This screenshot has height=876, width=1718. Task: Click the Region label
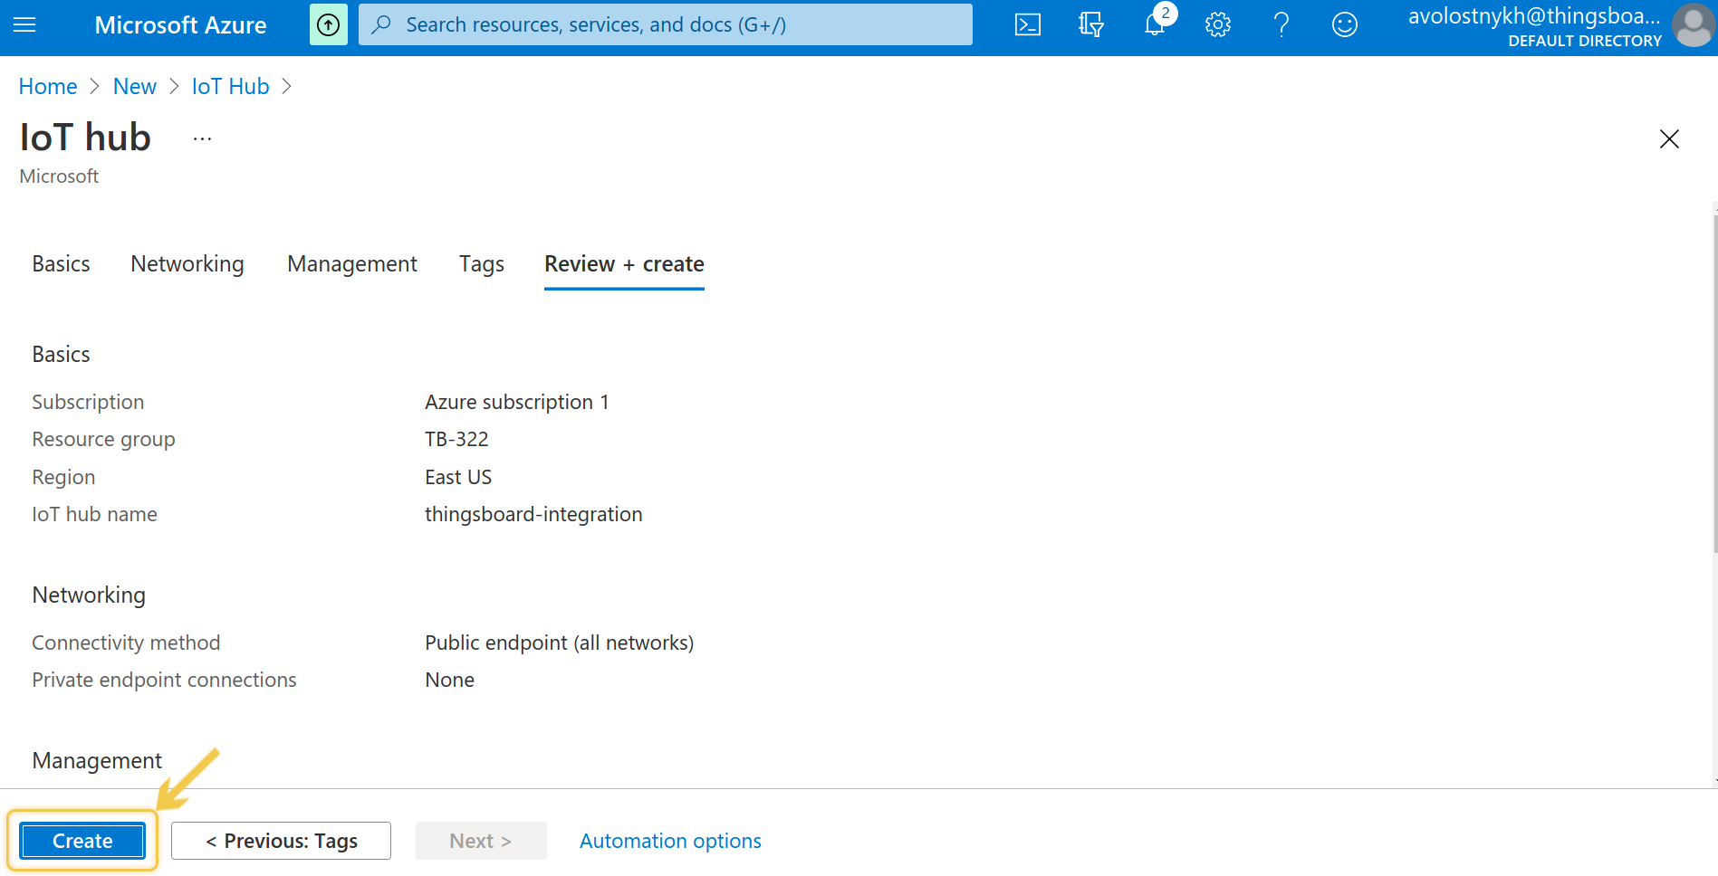click(x=63, y=477)
